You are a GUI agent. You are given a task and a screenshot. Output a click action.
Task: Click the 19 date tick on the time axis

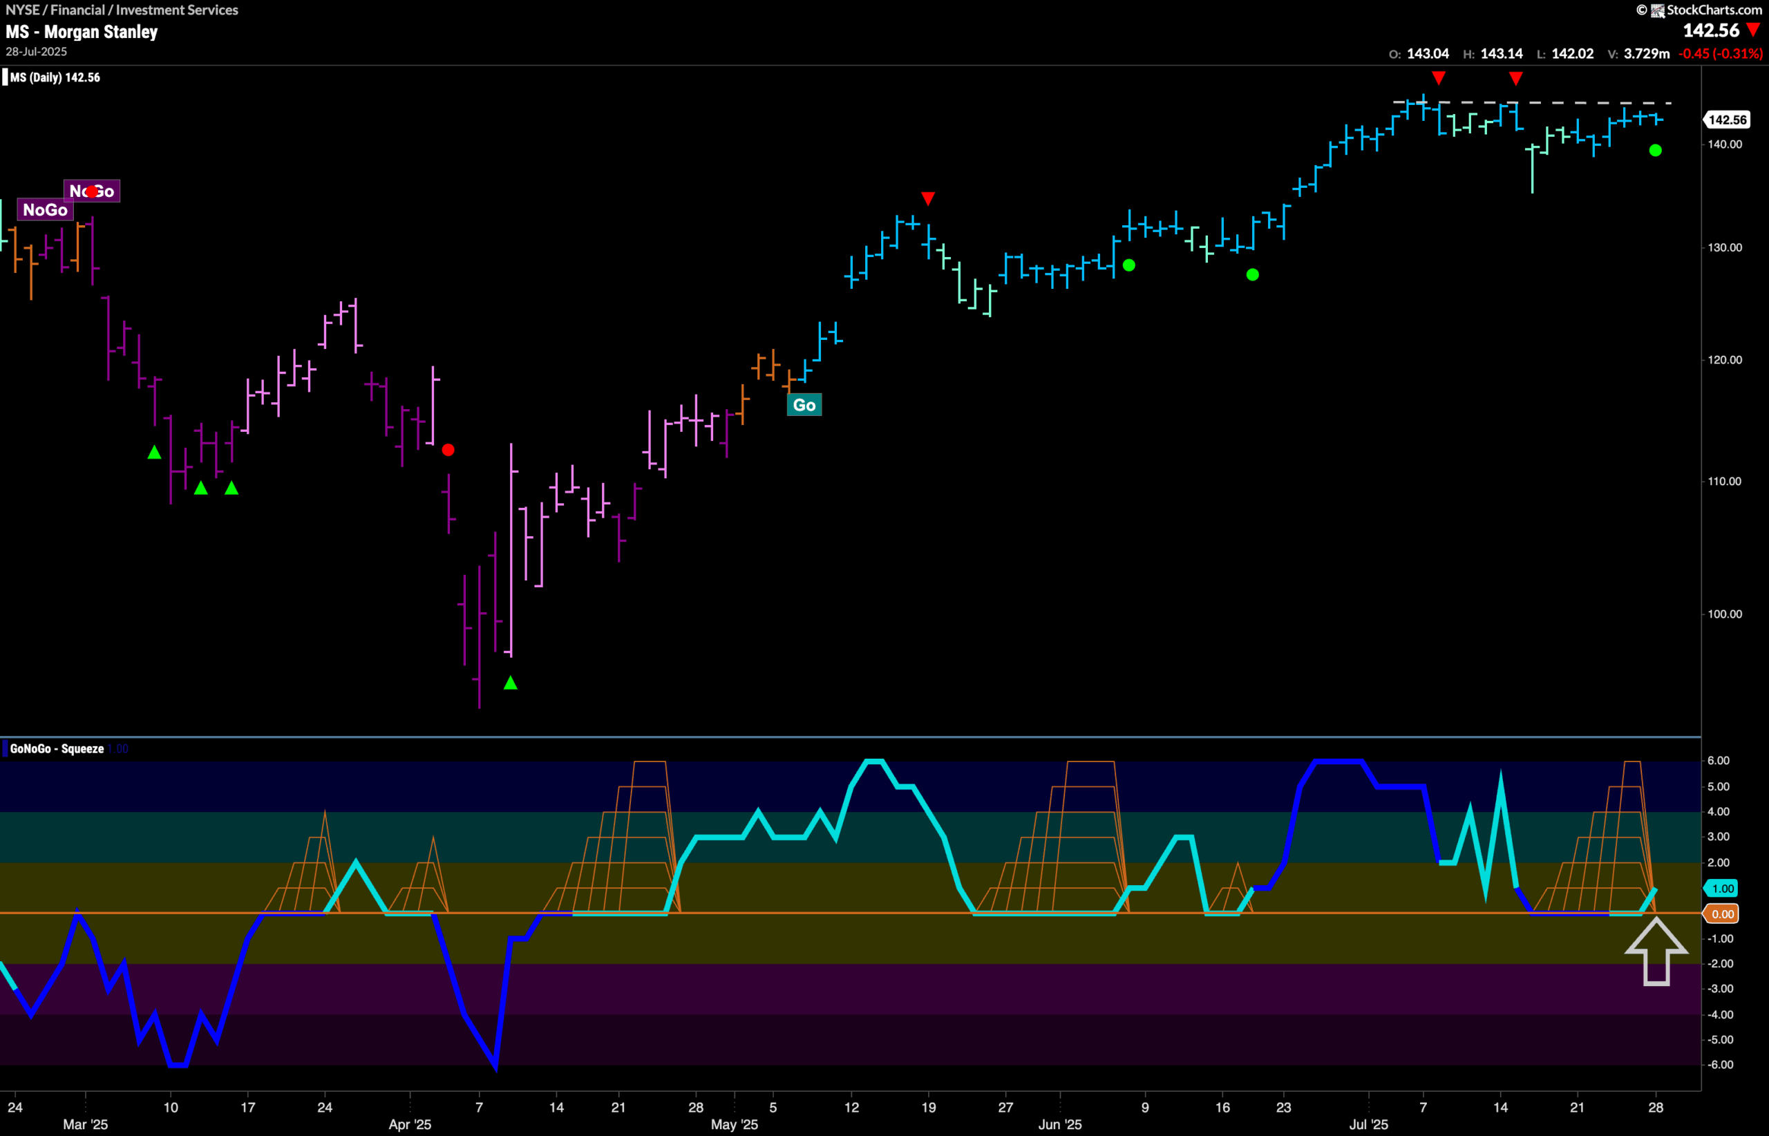(x=929, y=1107)
